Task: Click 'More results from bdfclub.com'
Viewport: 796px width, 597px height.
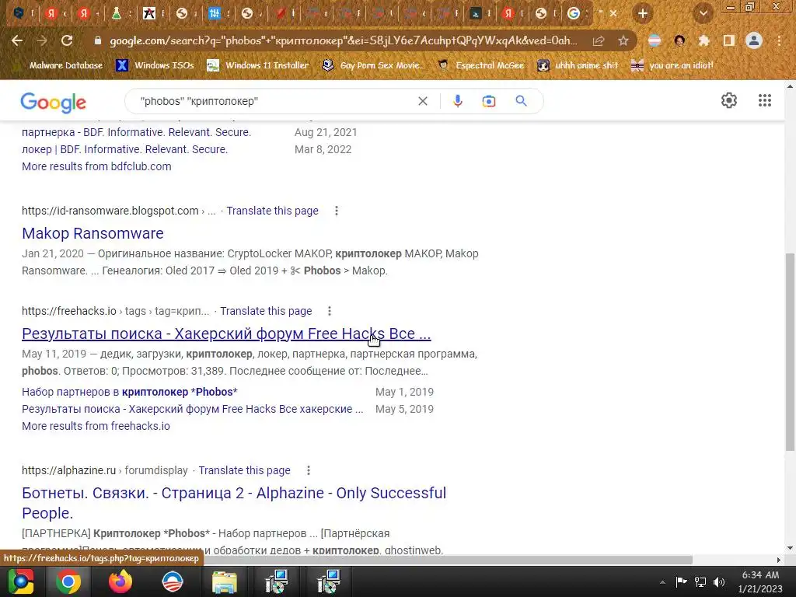Action: coord(96,166)
